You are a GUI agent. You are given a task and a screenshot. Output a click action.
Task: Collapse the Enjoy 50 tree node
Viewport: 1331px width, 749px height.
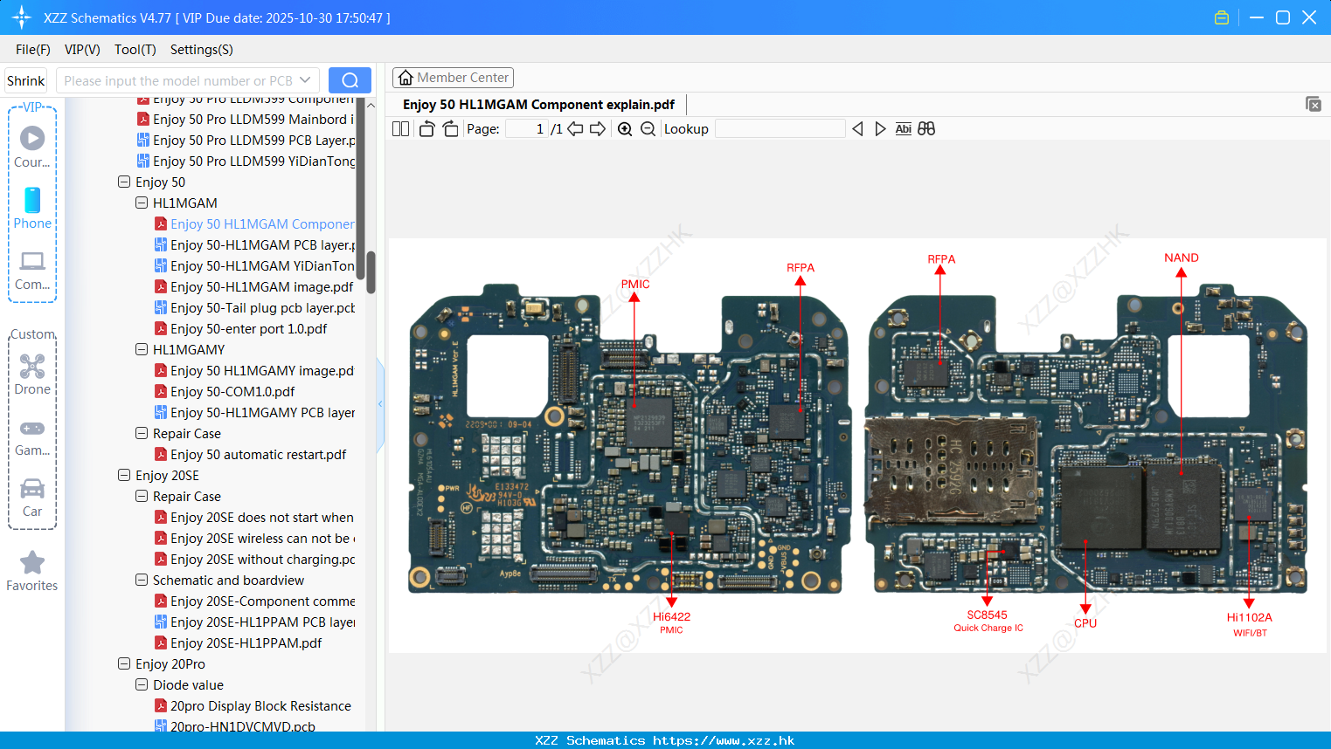point(123,182)
